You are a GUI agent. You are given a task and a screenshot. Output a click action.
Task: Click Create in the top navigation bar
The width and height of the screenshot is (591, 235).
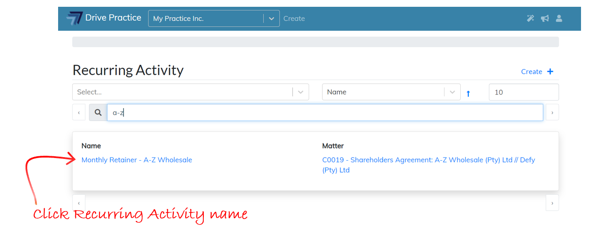(x=294, y=19)
